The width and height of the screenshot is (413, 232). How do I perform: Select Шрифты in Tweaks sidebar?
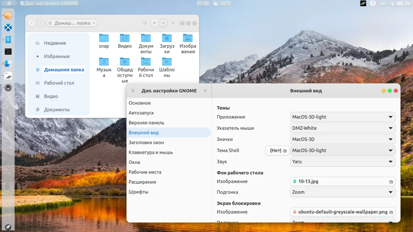click(x=138, y=192)
